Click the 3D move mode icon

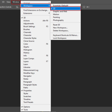pos(84,7)
